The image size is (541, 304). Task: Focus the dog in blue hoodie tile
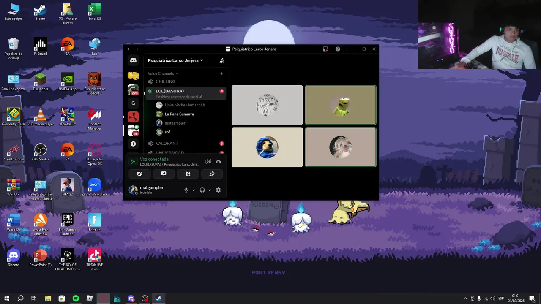point(267,147)
